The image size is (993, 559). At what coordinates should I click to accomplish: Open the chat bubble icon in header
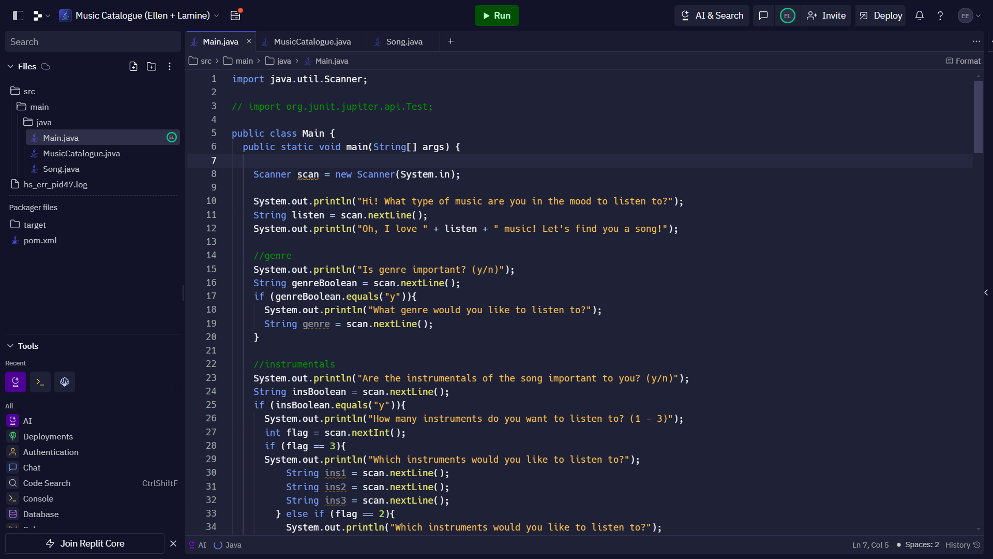click(763, 16)
